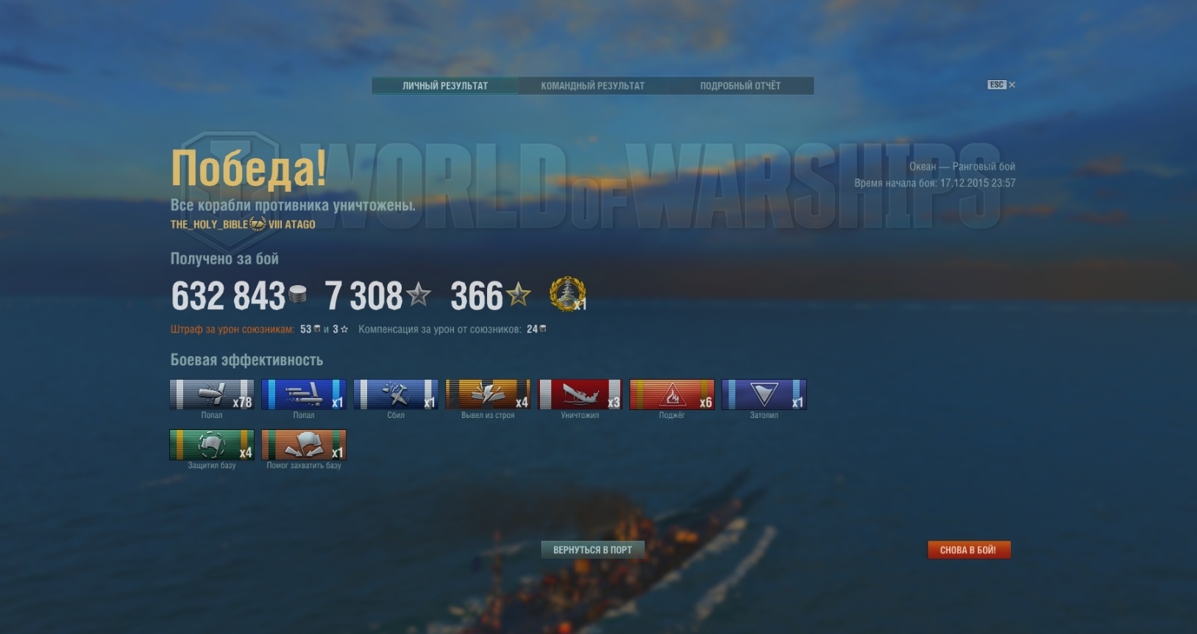Click the Вывел из строя x4 ribbon

488,395
